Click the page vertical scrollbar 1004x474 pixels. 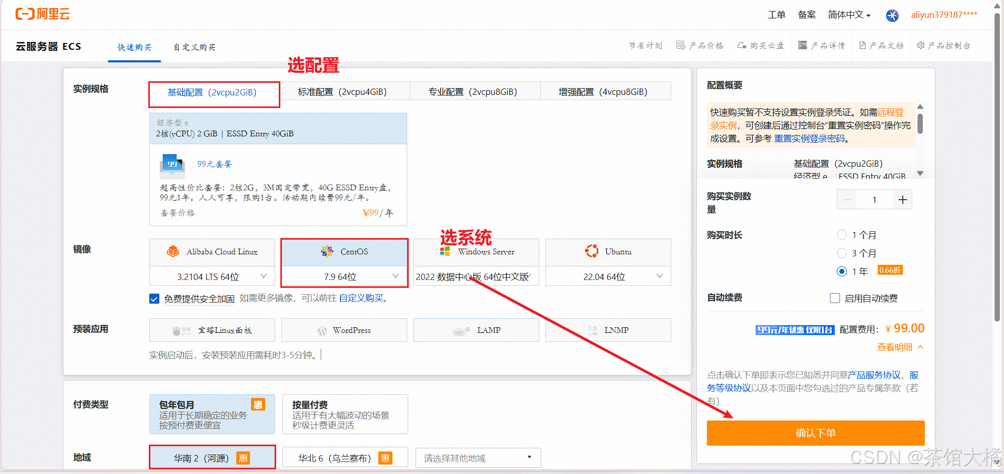coord(997,168)
